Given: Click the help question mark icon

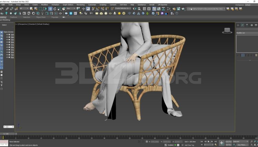Looking at the screenshot, I should 177,13.
